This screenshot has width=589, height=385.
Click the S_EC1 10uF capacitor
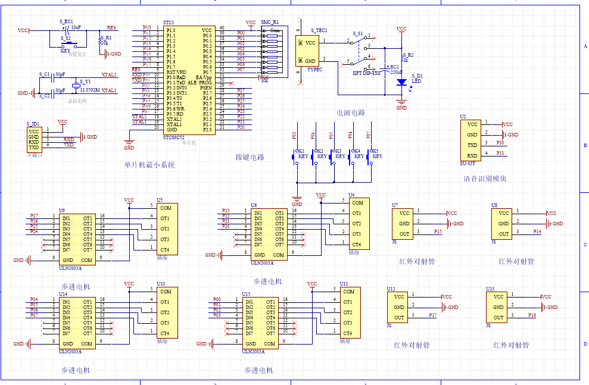[67, 29]
